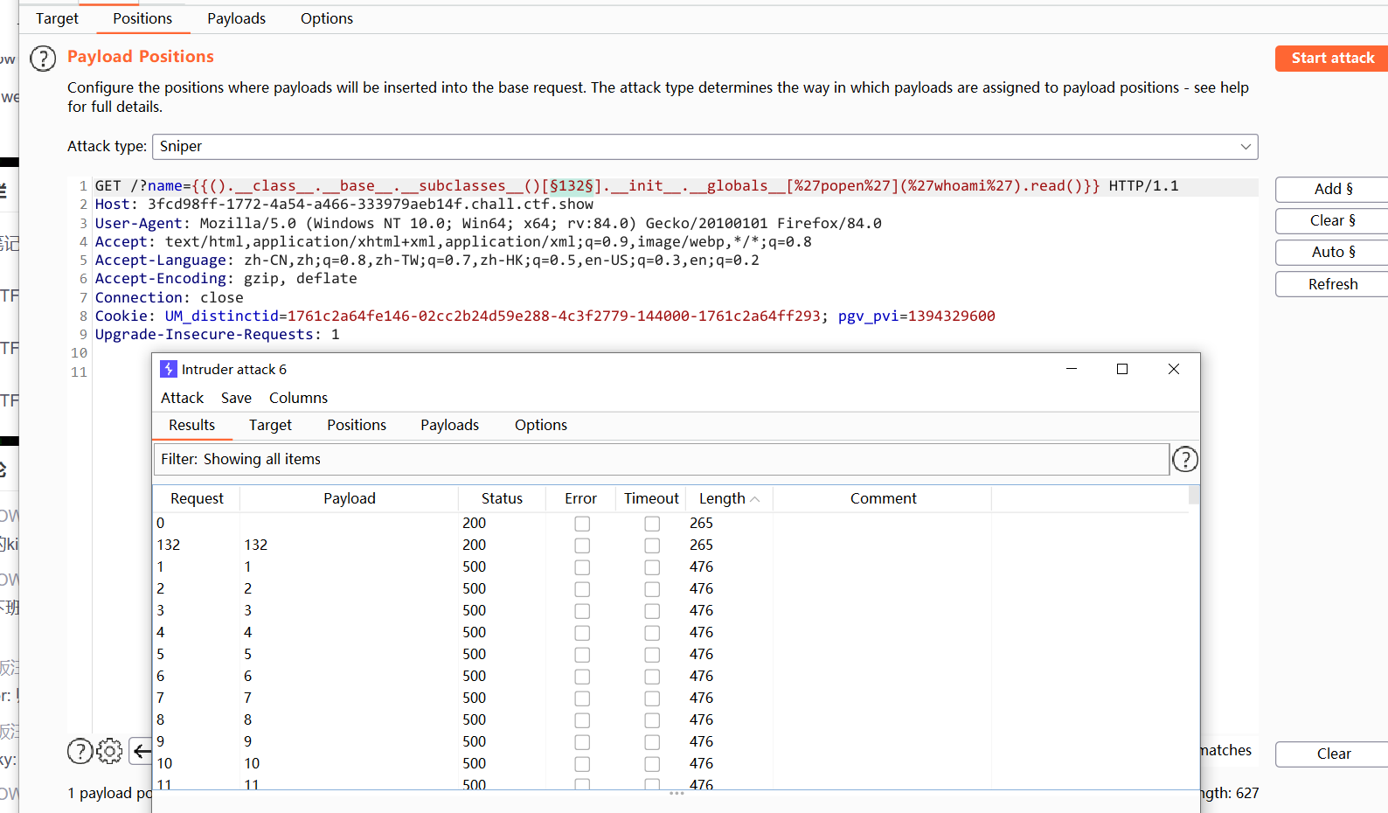The image size is (1388, 813).
Task: Sort results by Request column
Action: pyautogui.click(x=197, y=498)
